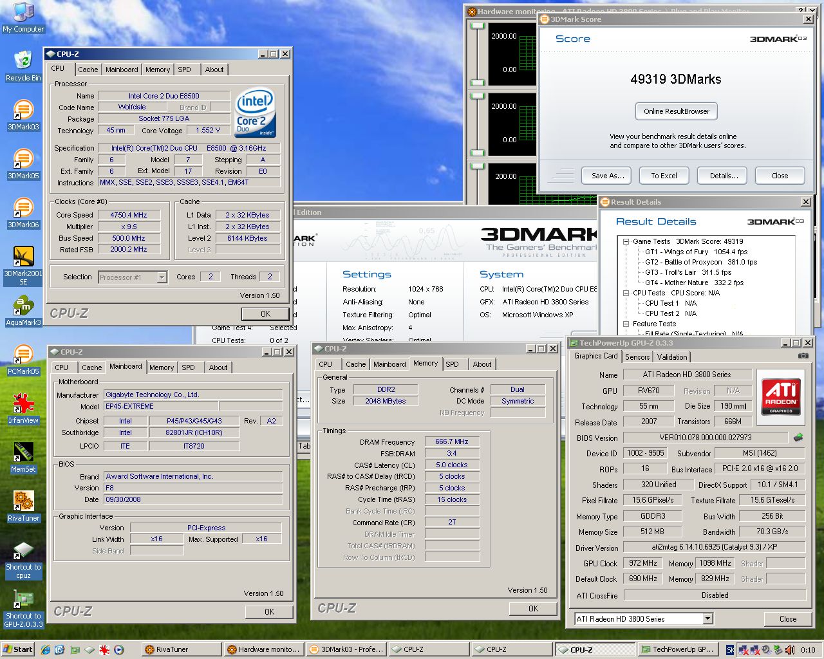Switch to the TechPowerUp GPU-Z taskbar button

click(x=678, y=649)
